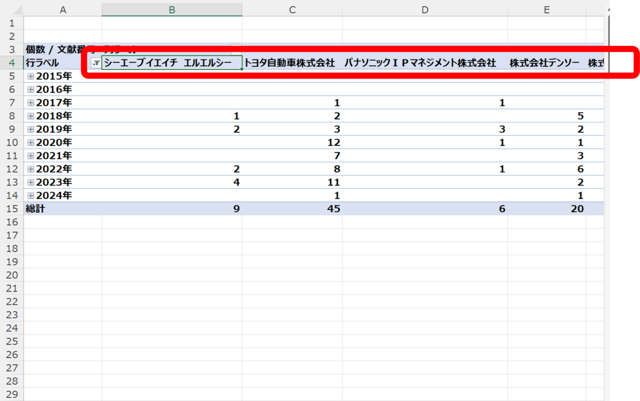Select column A header

63,9
